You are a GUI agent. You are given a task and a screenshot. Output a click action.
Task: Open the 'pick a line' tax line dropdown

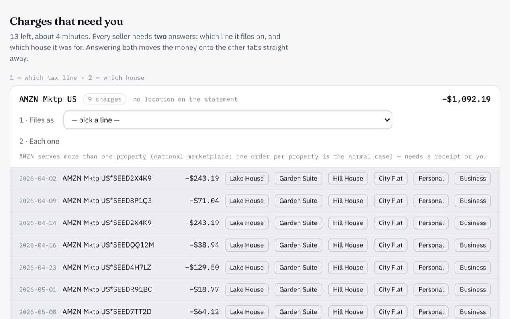[x=228, y=120]
